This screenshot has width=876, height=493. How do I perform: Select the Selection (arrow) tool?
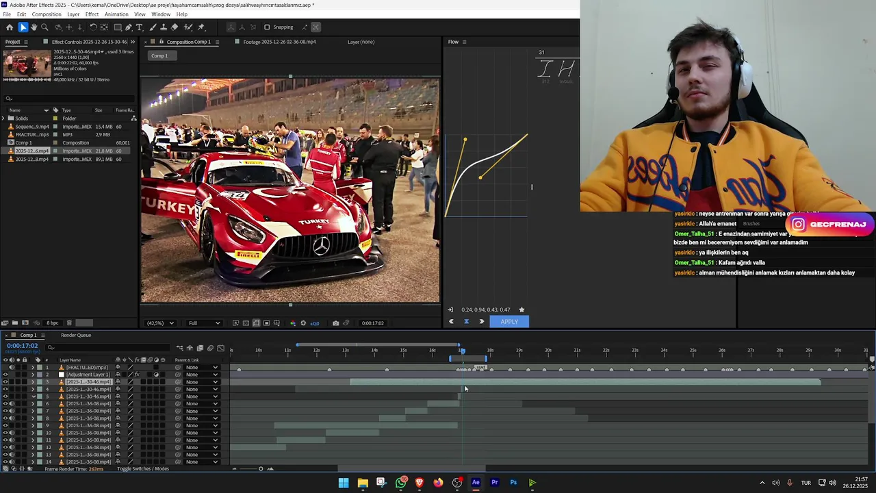pyautogui.click(x=23, y=27)
